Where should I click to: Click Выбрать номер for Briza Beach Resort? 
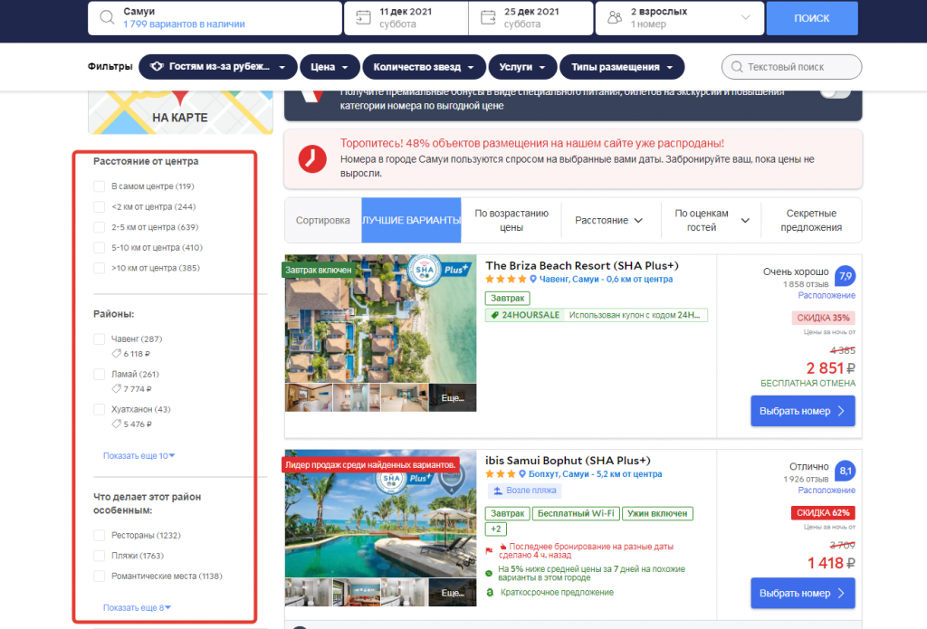coord(803,411)
